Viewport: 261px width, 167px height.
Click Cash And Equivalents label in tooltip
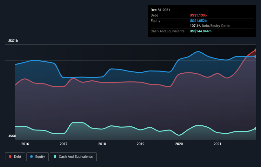click(168, 31)
